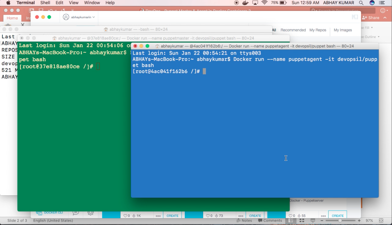This screenshot has height=225, width=392.
Task: Open more options on the 55 downloads card
Action: coord(323,216)
